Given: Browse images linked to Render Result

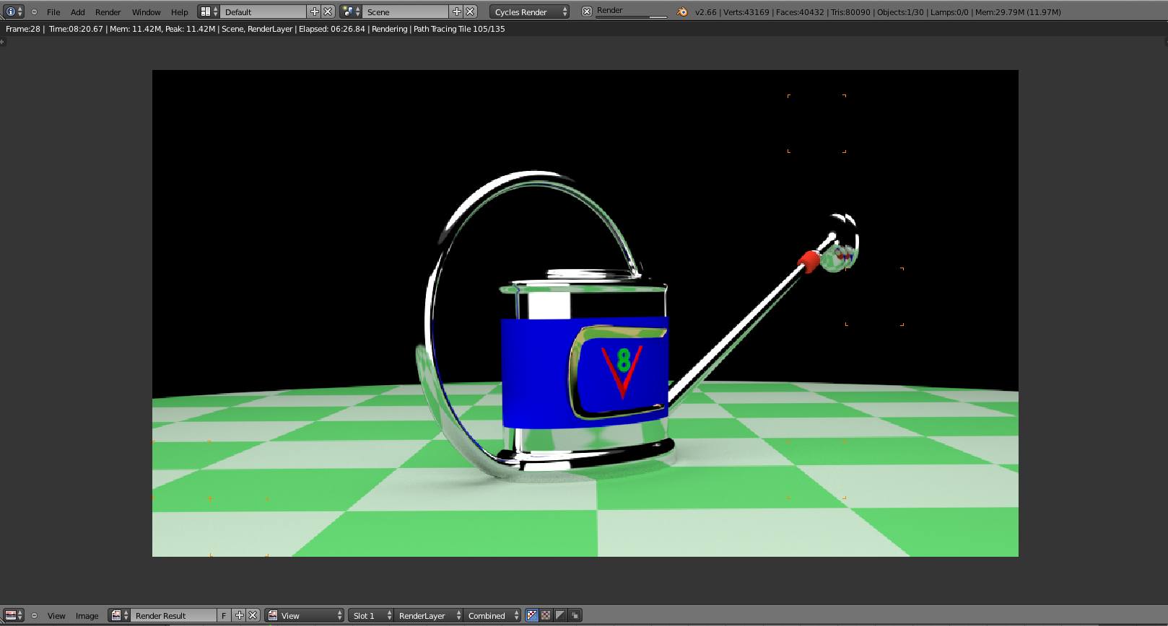Looking at the screenshot, I should (x=119, y=615).
